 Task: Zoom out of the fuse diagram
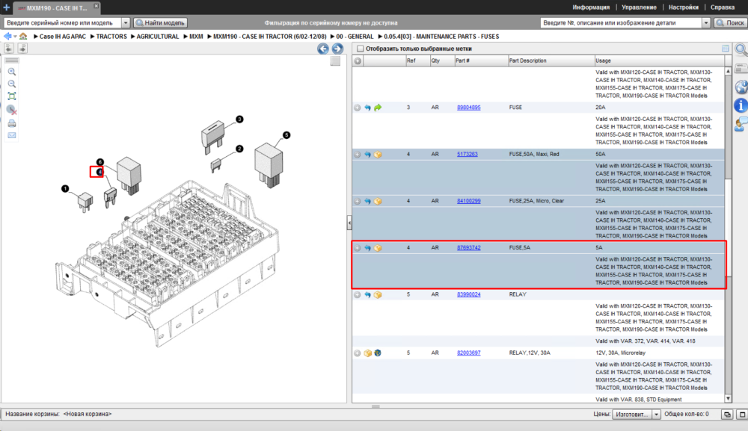click(12, 84)
